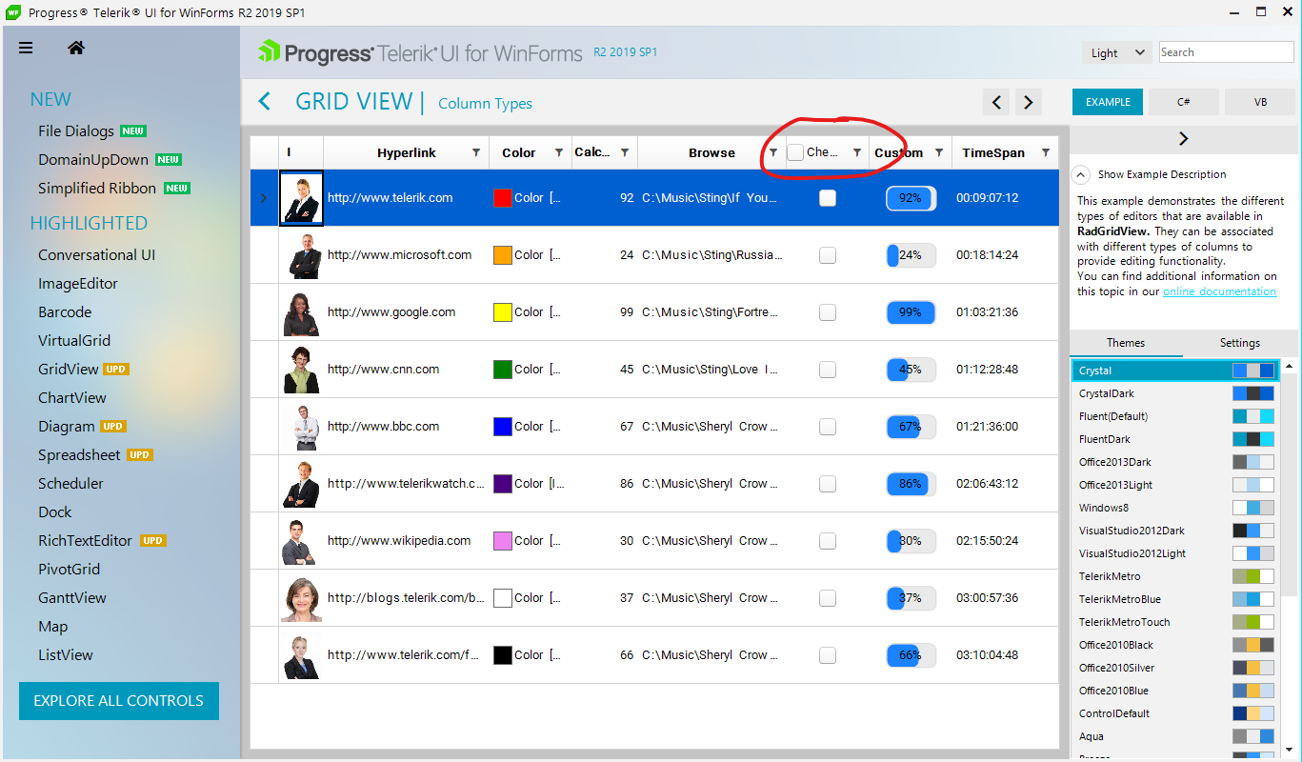This screenshot has height=762, width=1302.
Task: Click the row indicator arrow of selected row
Action: pyautogui.click(x=264, y=198)
